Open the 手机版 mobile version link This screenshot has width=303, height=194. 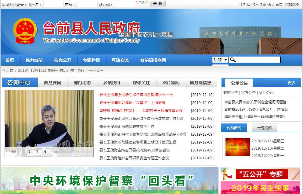(245, 5)
